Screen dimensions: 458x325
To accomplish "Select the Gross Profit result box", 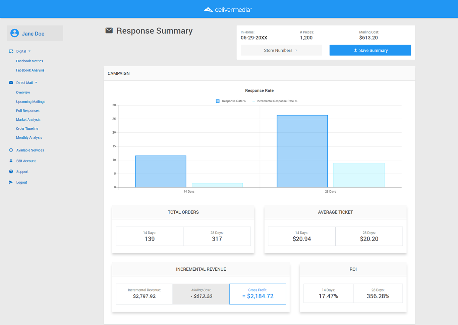I will pos(257,294).
